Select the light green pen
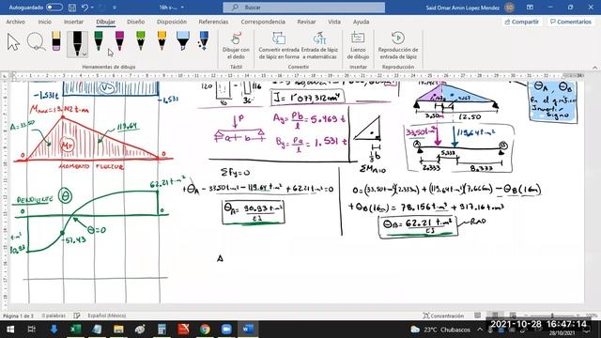The image size is (601, 338). (141, 41)
